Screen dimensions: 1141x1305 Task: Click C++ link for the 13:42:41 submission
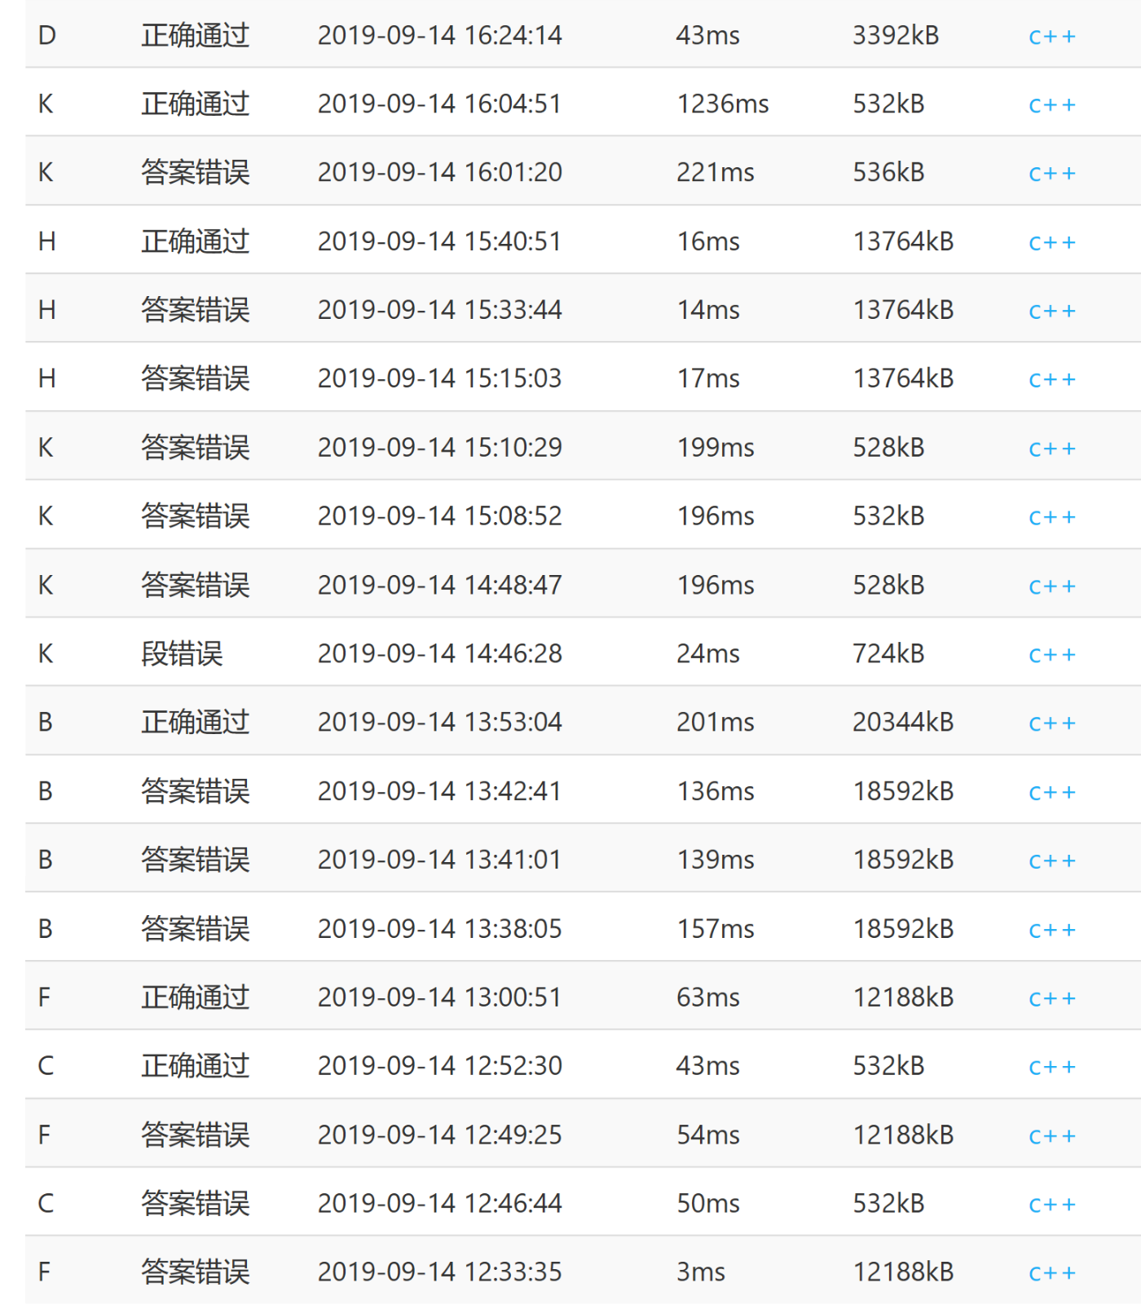(1051, 793)
